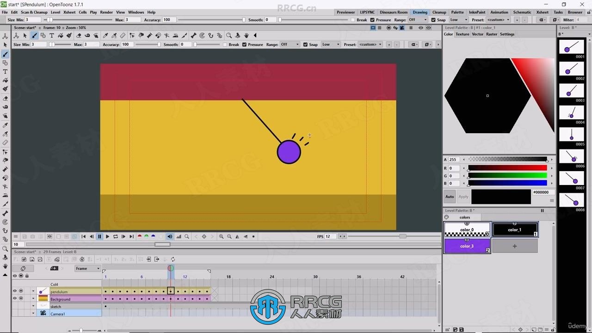Select the Type tool in the left toolbar
The height and width of the screenshot is (333, 592).
point(5,72)
